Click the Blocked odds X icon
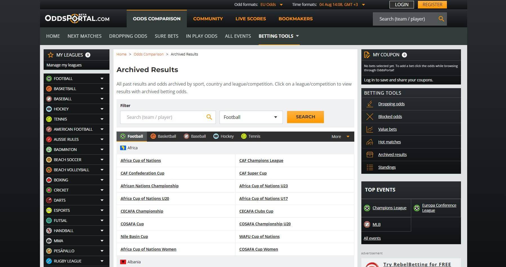Viewport: 506px width, 267px height. point(370,116)
